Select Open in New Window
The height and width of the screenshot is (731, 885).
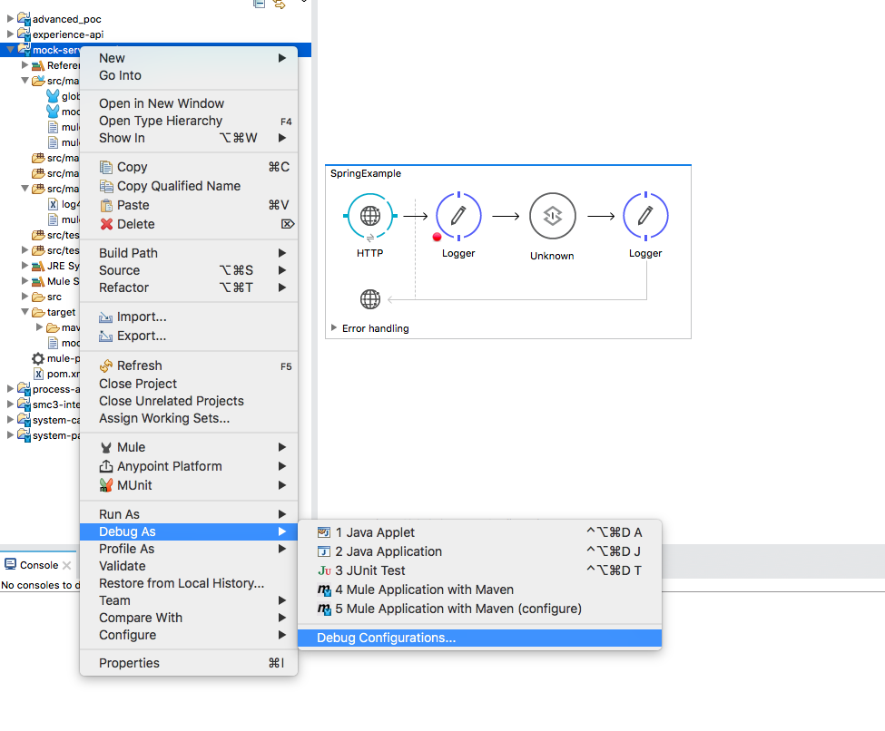pyautogui.click(x=189, y=103)
